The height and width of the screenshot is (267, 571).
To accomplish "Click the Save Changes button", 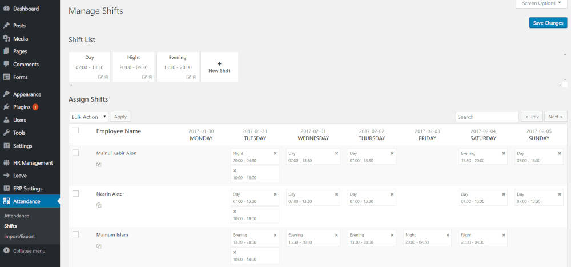I will [548, 23].
